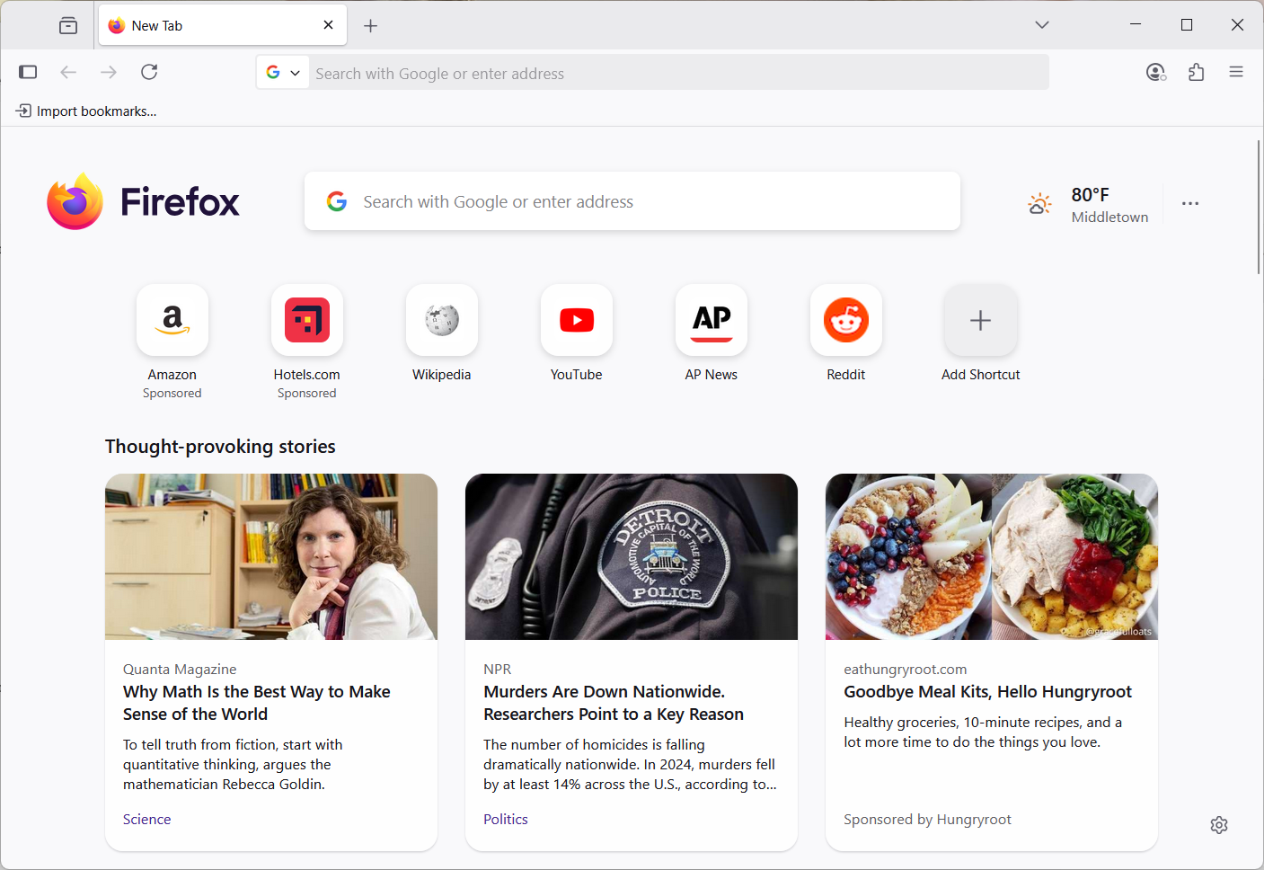
Task: Open the sidebar panel icon
Action: click(28, 72)
